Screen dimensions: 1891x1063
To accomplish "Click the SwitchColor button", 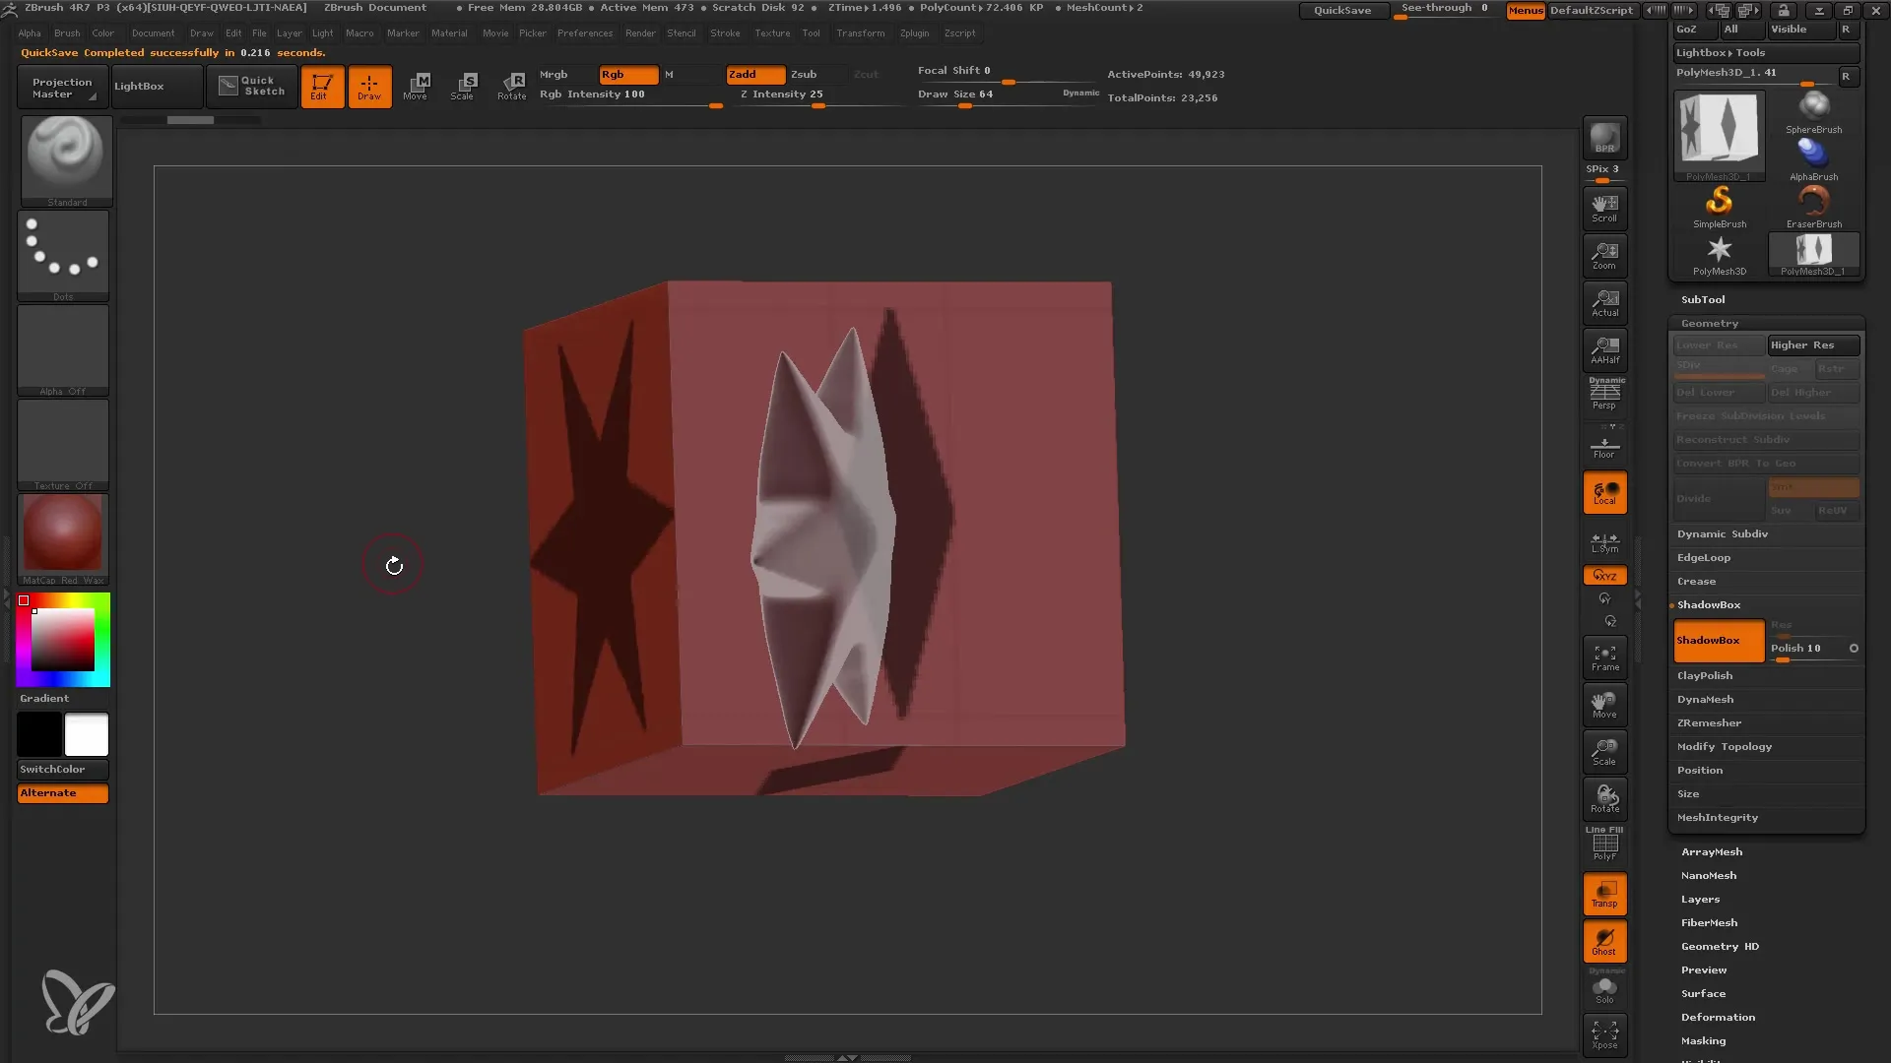I will (x=63, y=769).
